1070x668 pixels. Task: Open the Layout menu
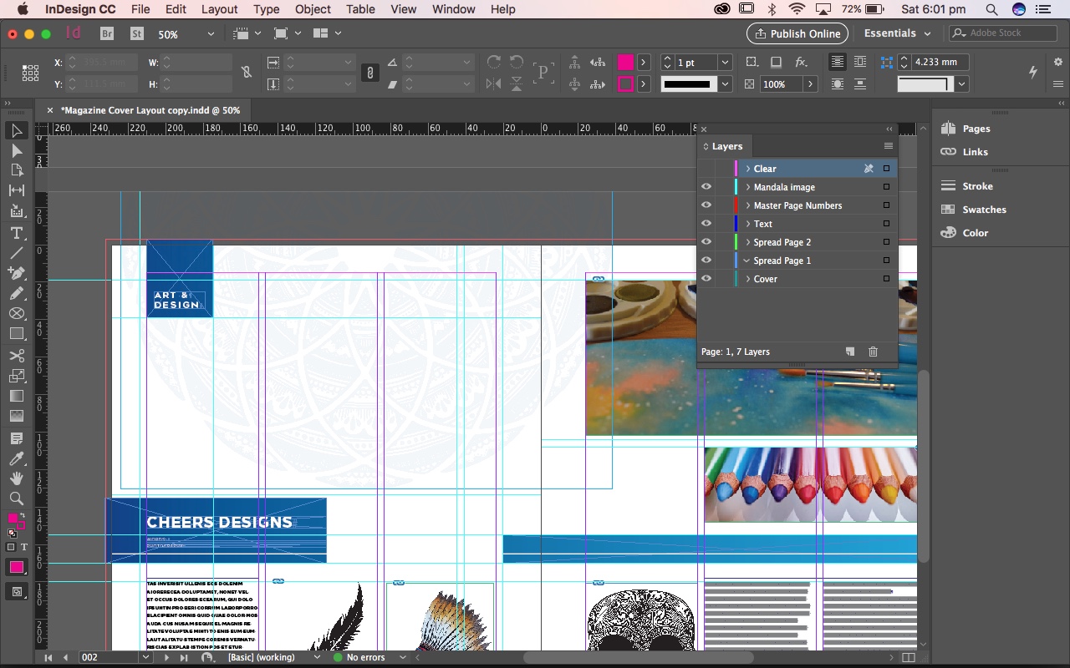(x=219, y=9)
